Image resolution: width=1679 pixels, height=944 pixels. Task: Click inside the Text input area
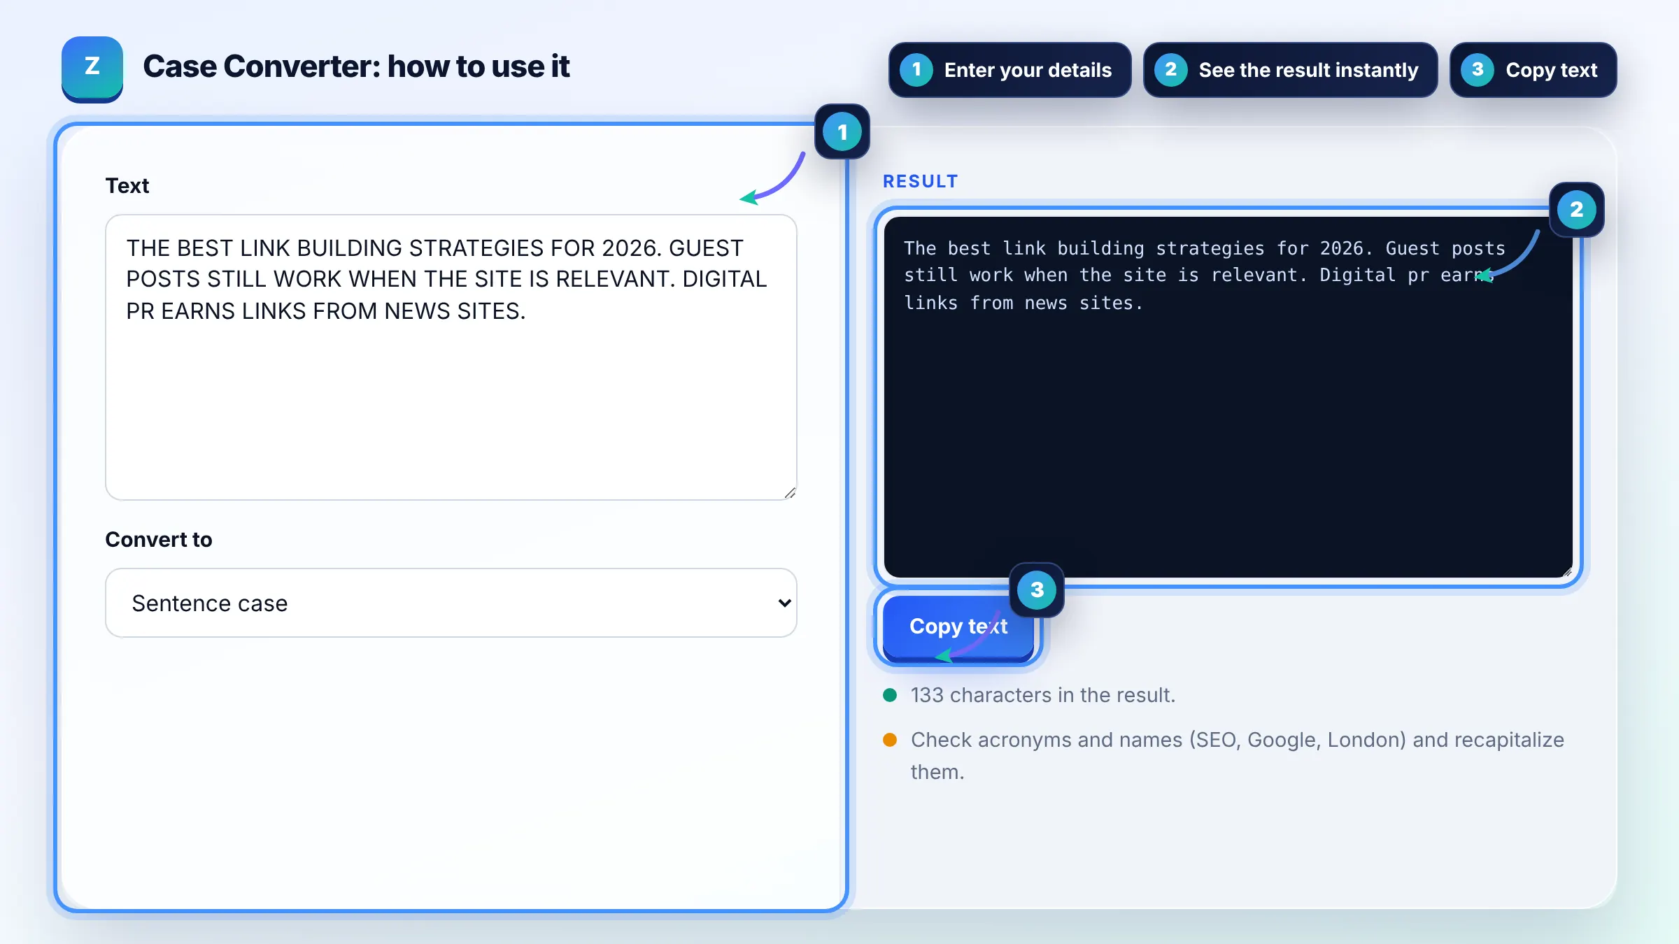click(451, 357)
